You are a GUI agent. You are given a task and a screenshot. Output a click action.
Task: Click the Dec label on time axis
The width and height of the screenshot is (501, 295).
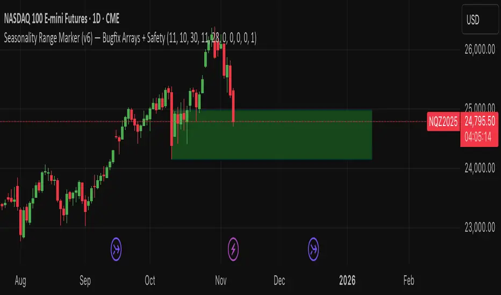pyautogui.click(x=279, y=281)
